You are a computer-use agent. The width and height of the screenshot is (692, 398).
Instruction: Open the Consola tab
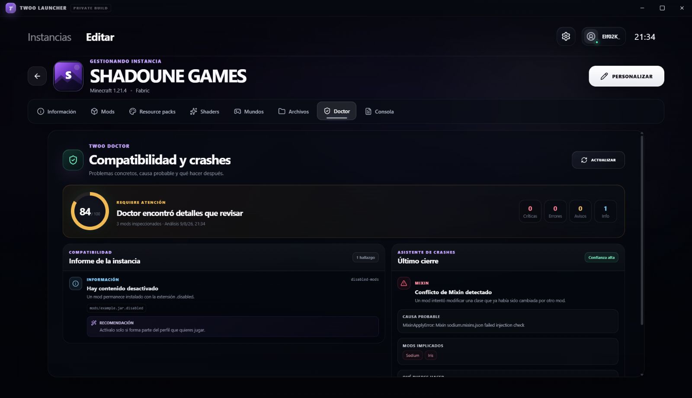(x=379, y=112)
